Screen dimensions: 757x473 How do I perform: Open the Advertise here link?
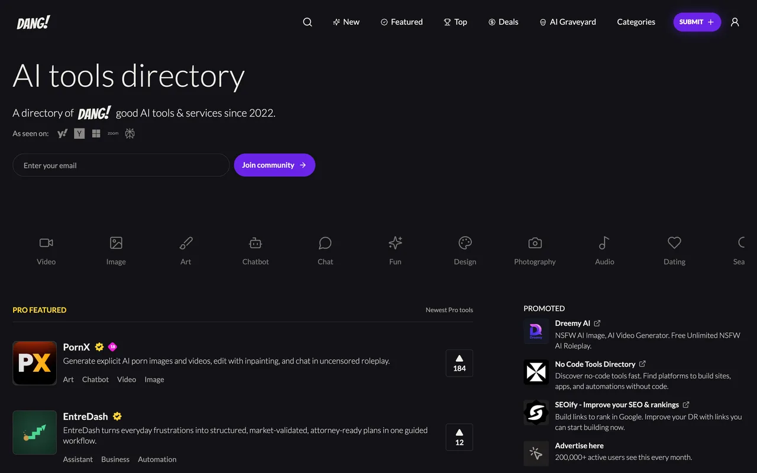[x=580, y=446]
